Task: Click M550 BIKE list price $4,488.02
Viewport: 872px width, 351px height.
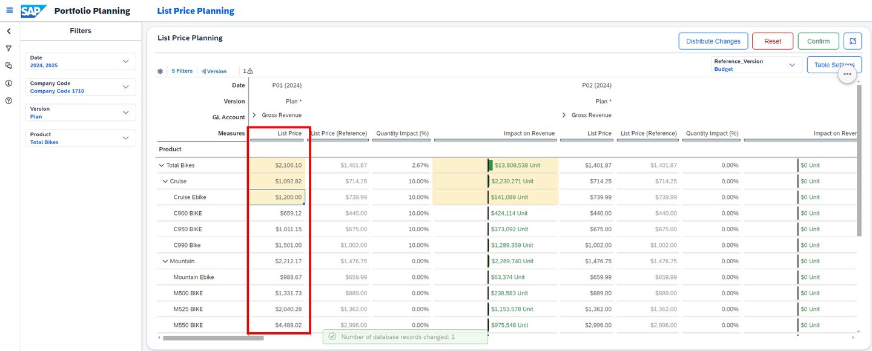Action: (x=277, y=325)
